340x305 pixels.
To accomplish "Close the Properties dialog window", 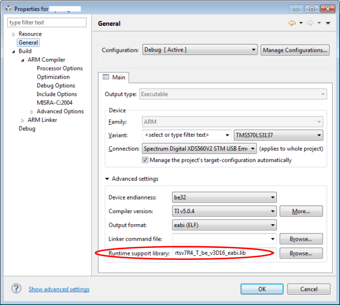I will [327, 9].
